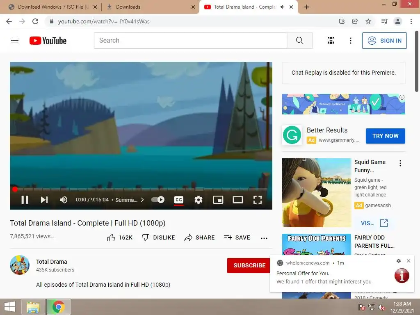Open YouTube settings three-dot menu

coord(350,41)
